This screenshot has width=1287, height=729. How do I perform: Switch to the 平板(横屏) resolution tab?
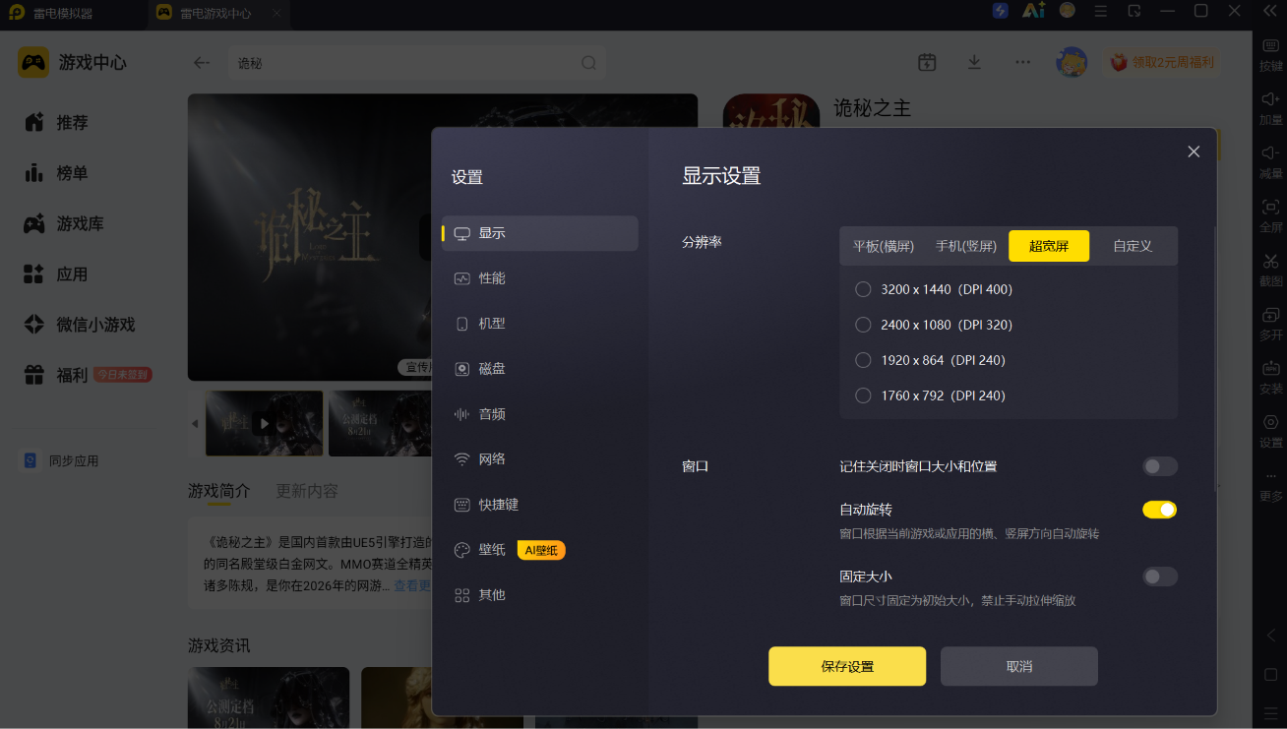tap(884, 246)
